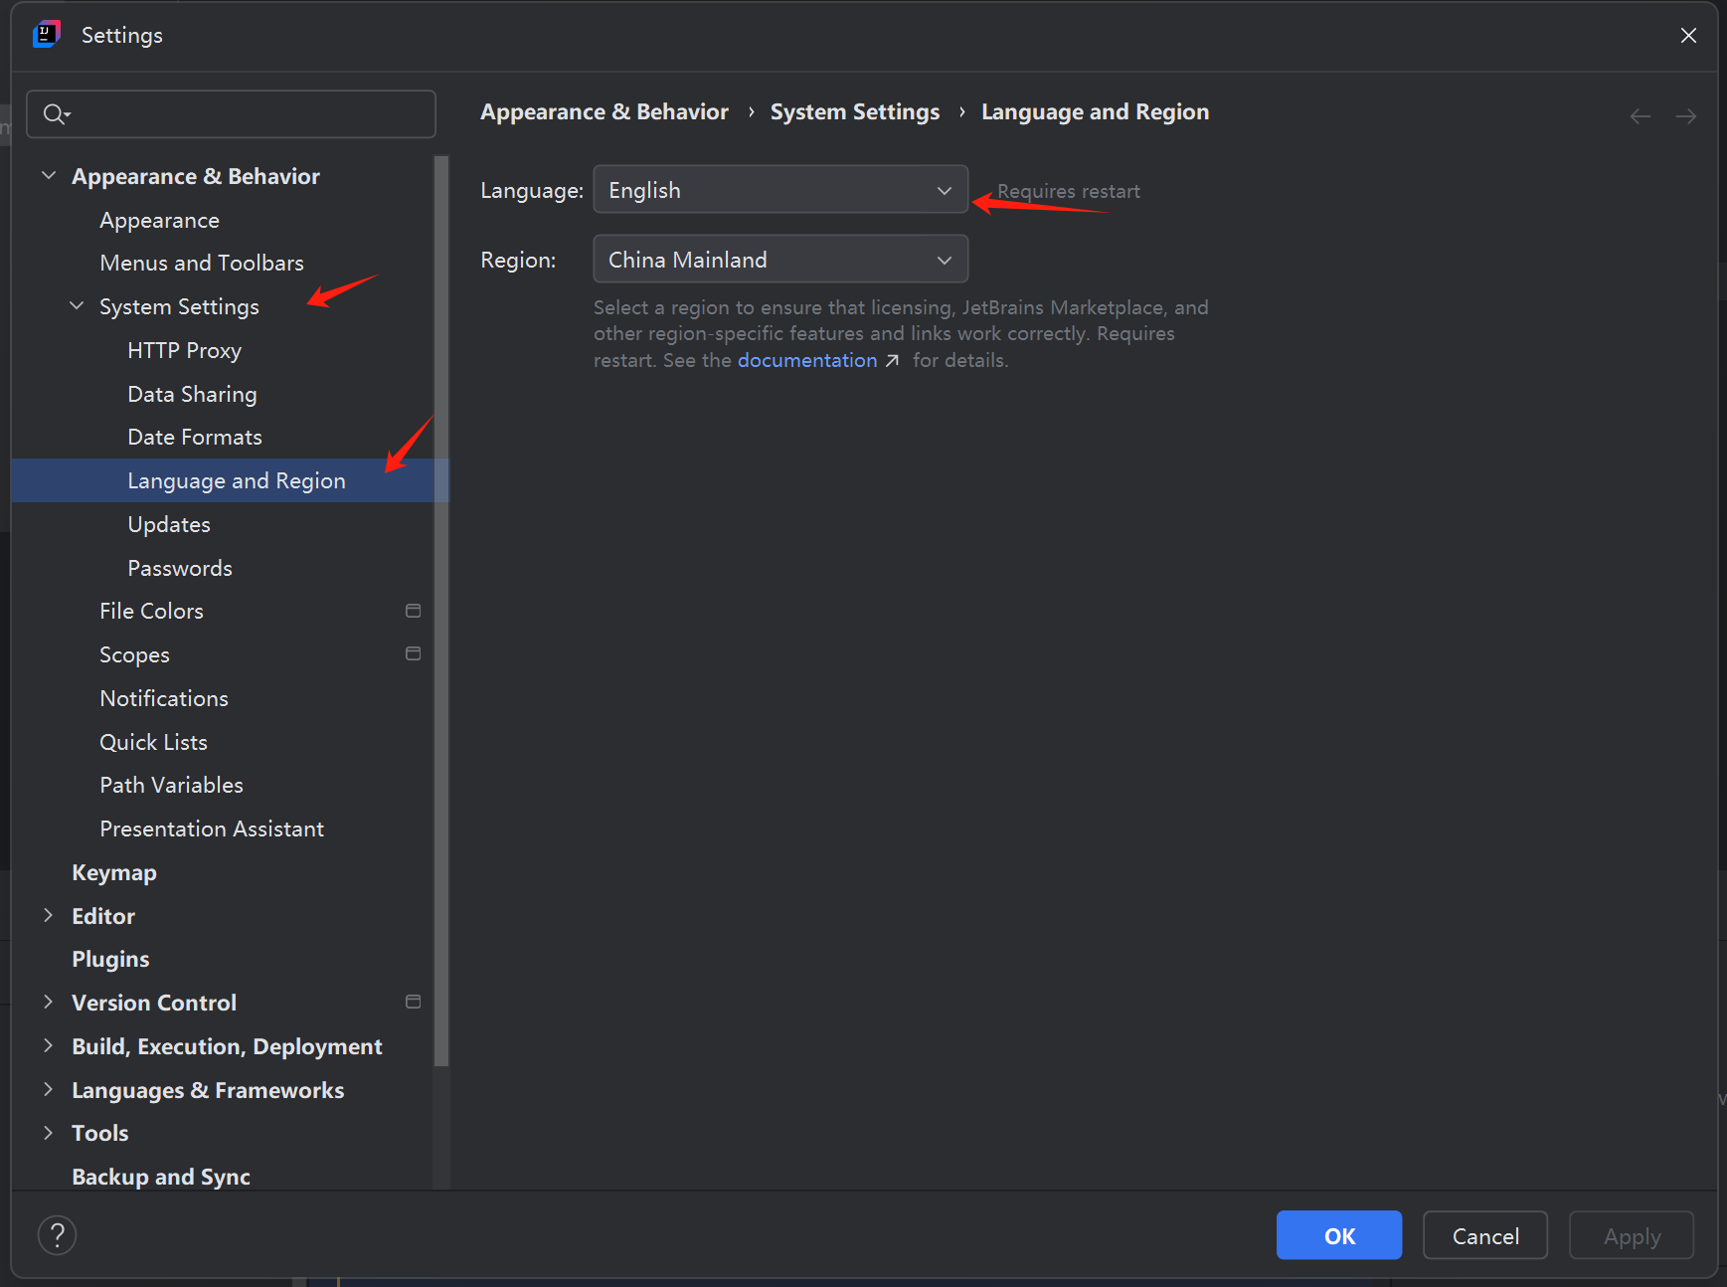Open Data Sharing settings
The height and width of the screenshot is (1287, 1727).
point(192,394)
